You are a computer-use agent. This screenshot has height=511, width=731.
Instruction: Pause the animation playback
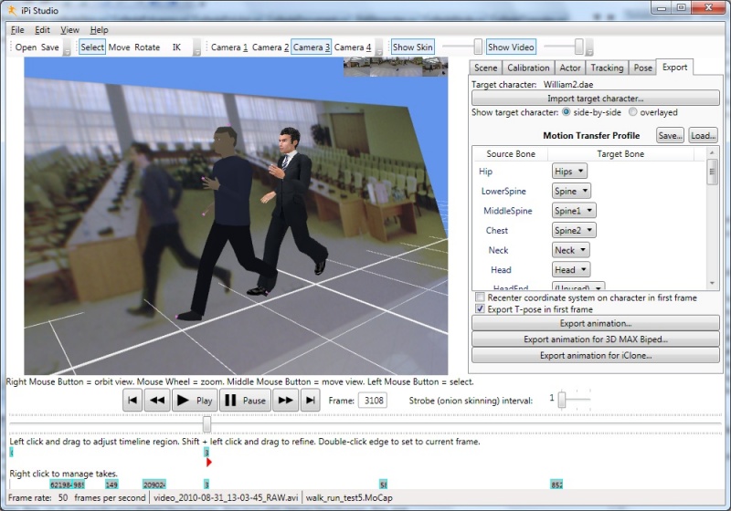[245, 401]
